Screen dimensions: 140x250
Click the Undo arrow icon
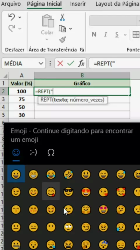[x=12, y=17]
